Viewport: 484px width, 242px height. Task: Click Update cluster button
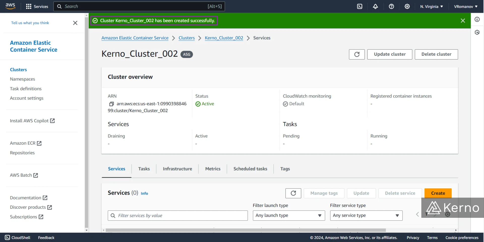tap(390, 54)
